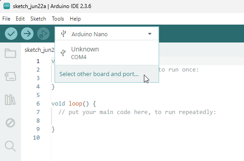The height and width of the screenshot is (161, 244).
Task: Open the Debug sidebar panel icon
Action: [10, 123]
